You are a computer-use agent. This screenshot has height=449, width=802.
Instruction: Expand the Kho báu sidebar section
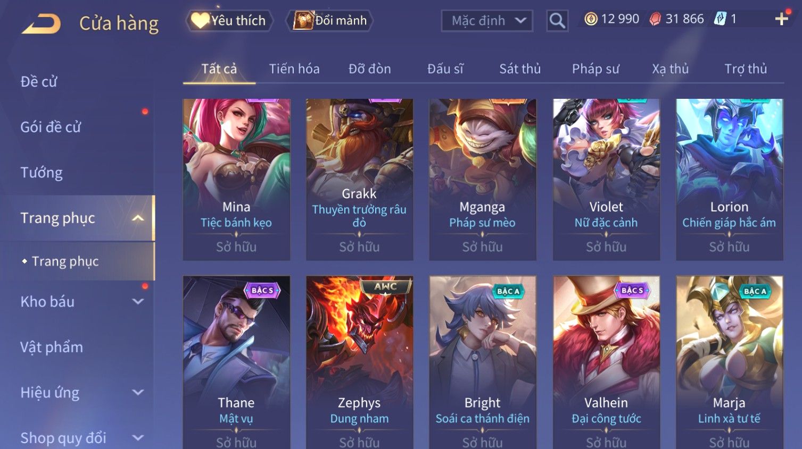click(138, 302)
